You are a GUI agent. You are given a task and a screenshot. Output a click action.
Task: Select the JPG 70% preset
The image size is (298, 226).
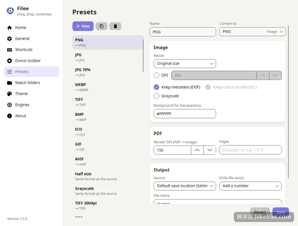(x=108, y=72)
